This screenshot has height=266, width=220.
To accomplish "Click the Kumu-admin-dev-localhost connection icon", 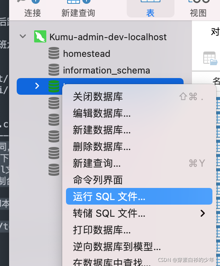I will tap(40, 36).
